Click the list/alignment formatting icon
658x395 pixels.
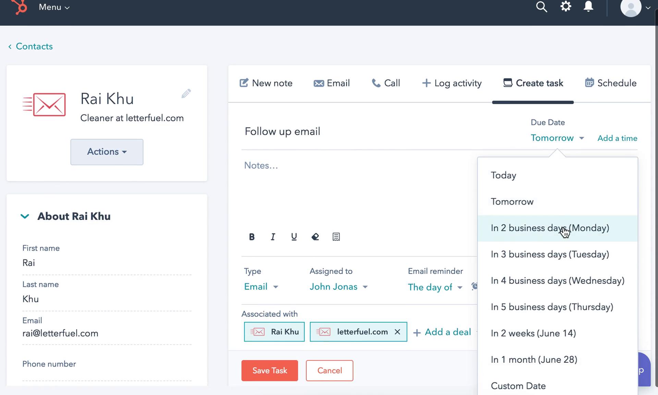click(336, 237)
